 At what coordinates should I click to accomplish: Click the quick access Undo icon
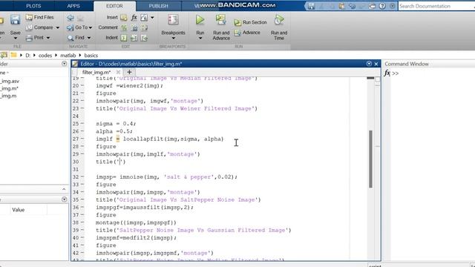(x=352, y=6)
